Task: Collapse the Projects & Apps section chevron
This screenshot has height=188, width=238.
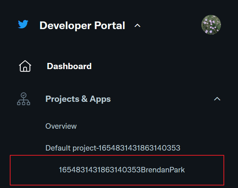Action: [217, 99]
